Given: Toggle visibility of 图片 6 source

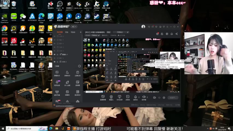Looking at the screenshot, I should pos(54,43).
